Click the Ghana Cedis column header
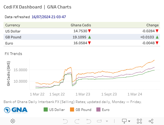The image size is (164, 125). click(81, 25)
